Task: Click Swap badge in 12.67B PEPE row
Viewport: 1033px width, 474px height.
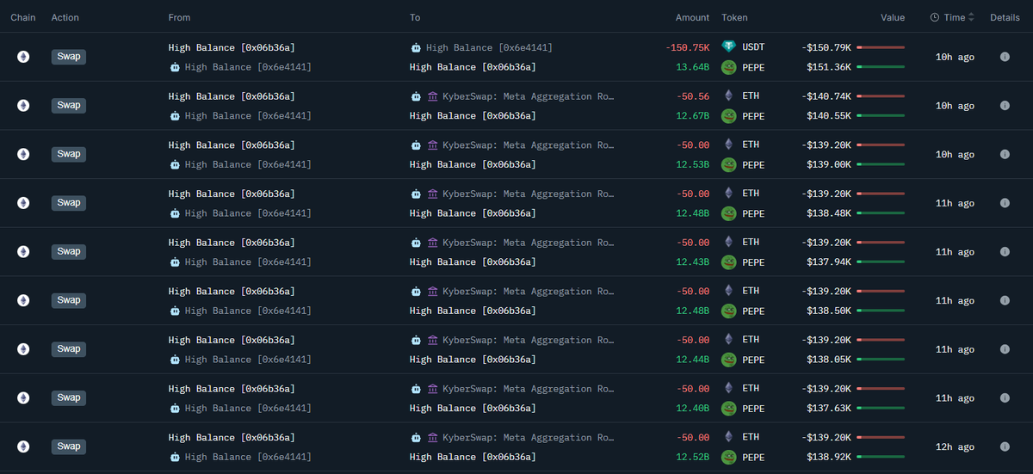Action: (x=69, y=106)
